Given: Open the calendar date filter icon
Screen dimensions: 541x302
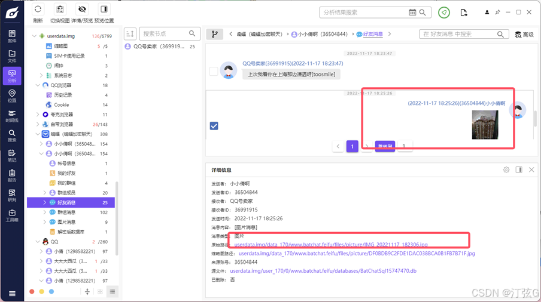Looking at the screenshot, I should (412, 13).
